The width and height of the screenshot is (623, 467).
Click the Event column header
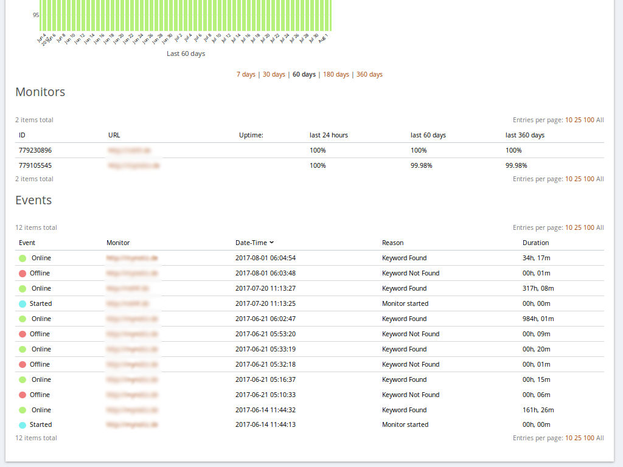[27, 243]
